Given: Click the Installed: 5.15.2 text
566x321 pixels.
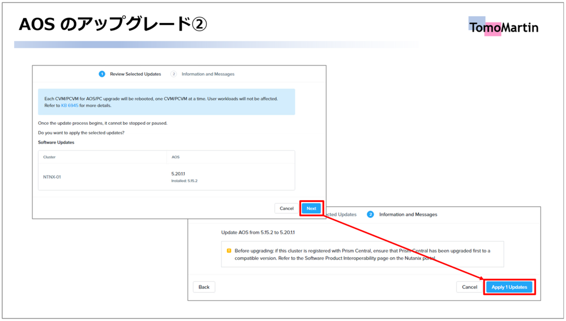Looking at the screenshot, I should coord(184,181).
